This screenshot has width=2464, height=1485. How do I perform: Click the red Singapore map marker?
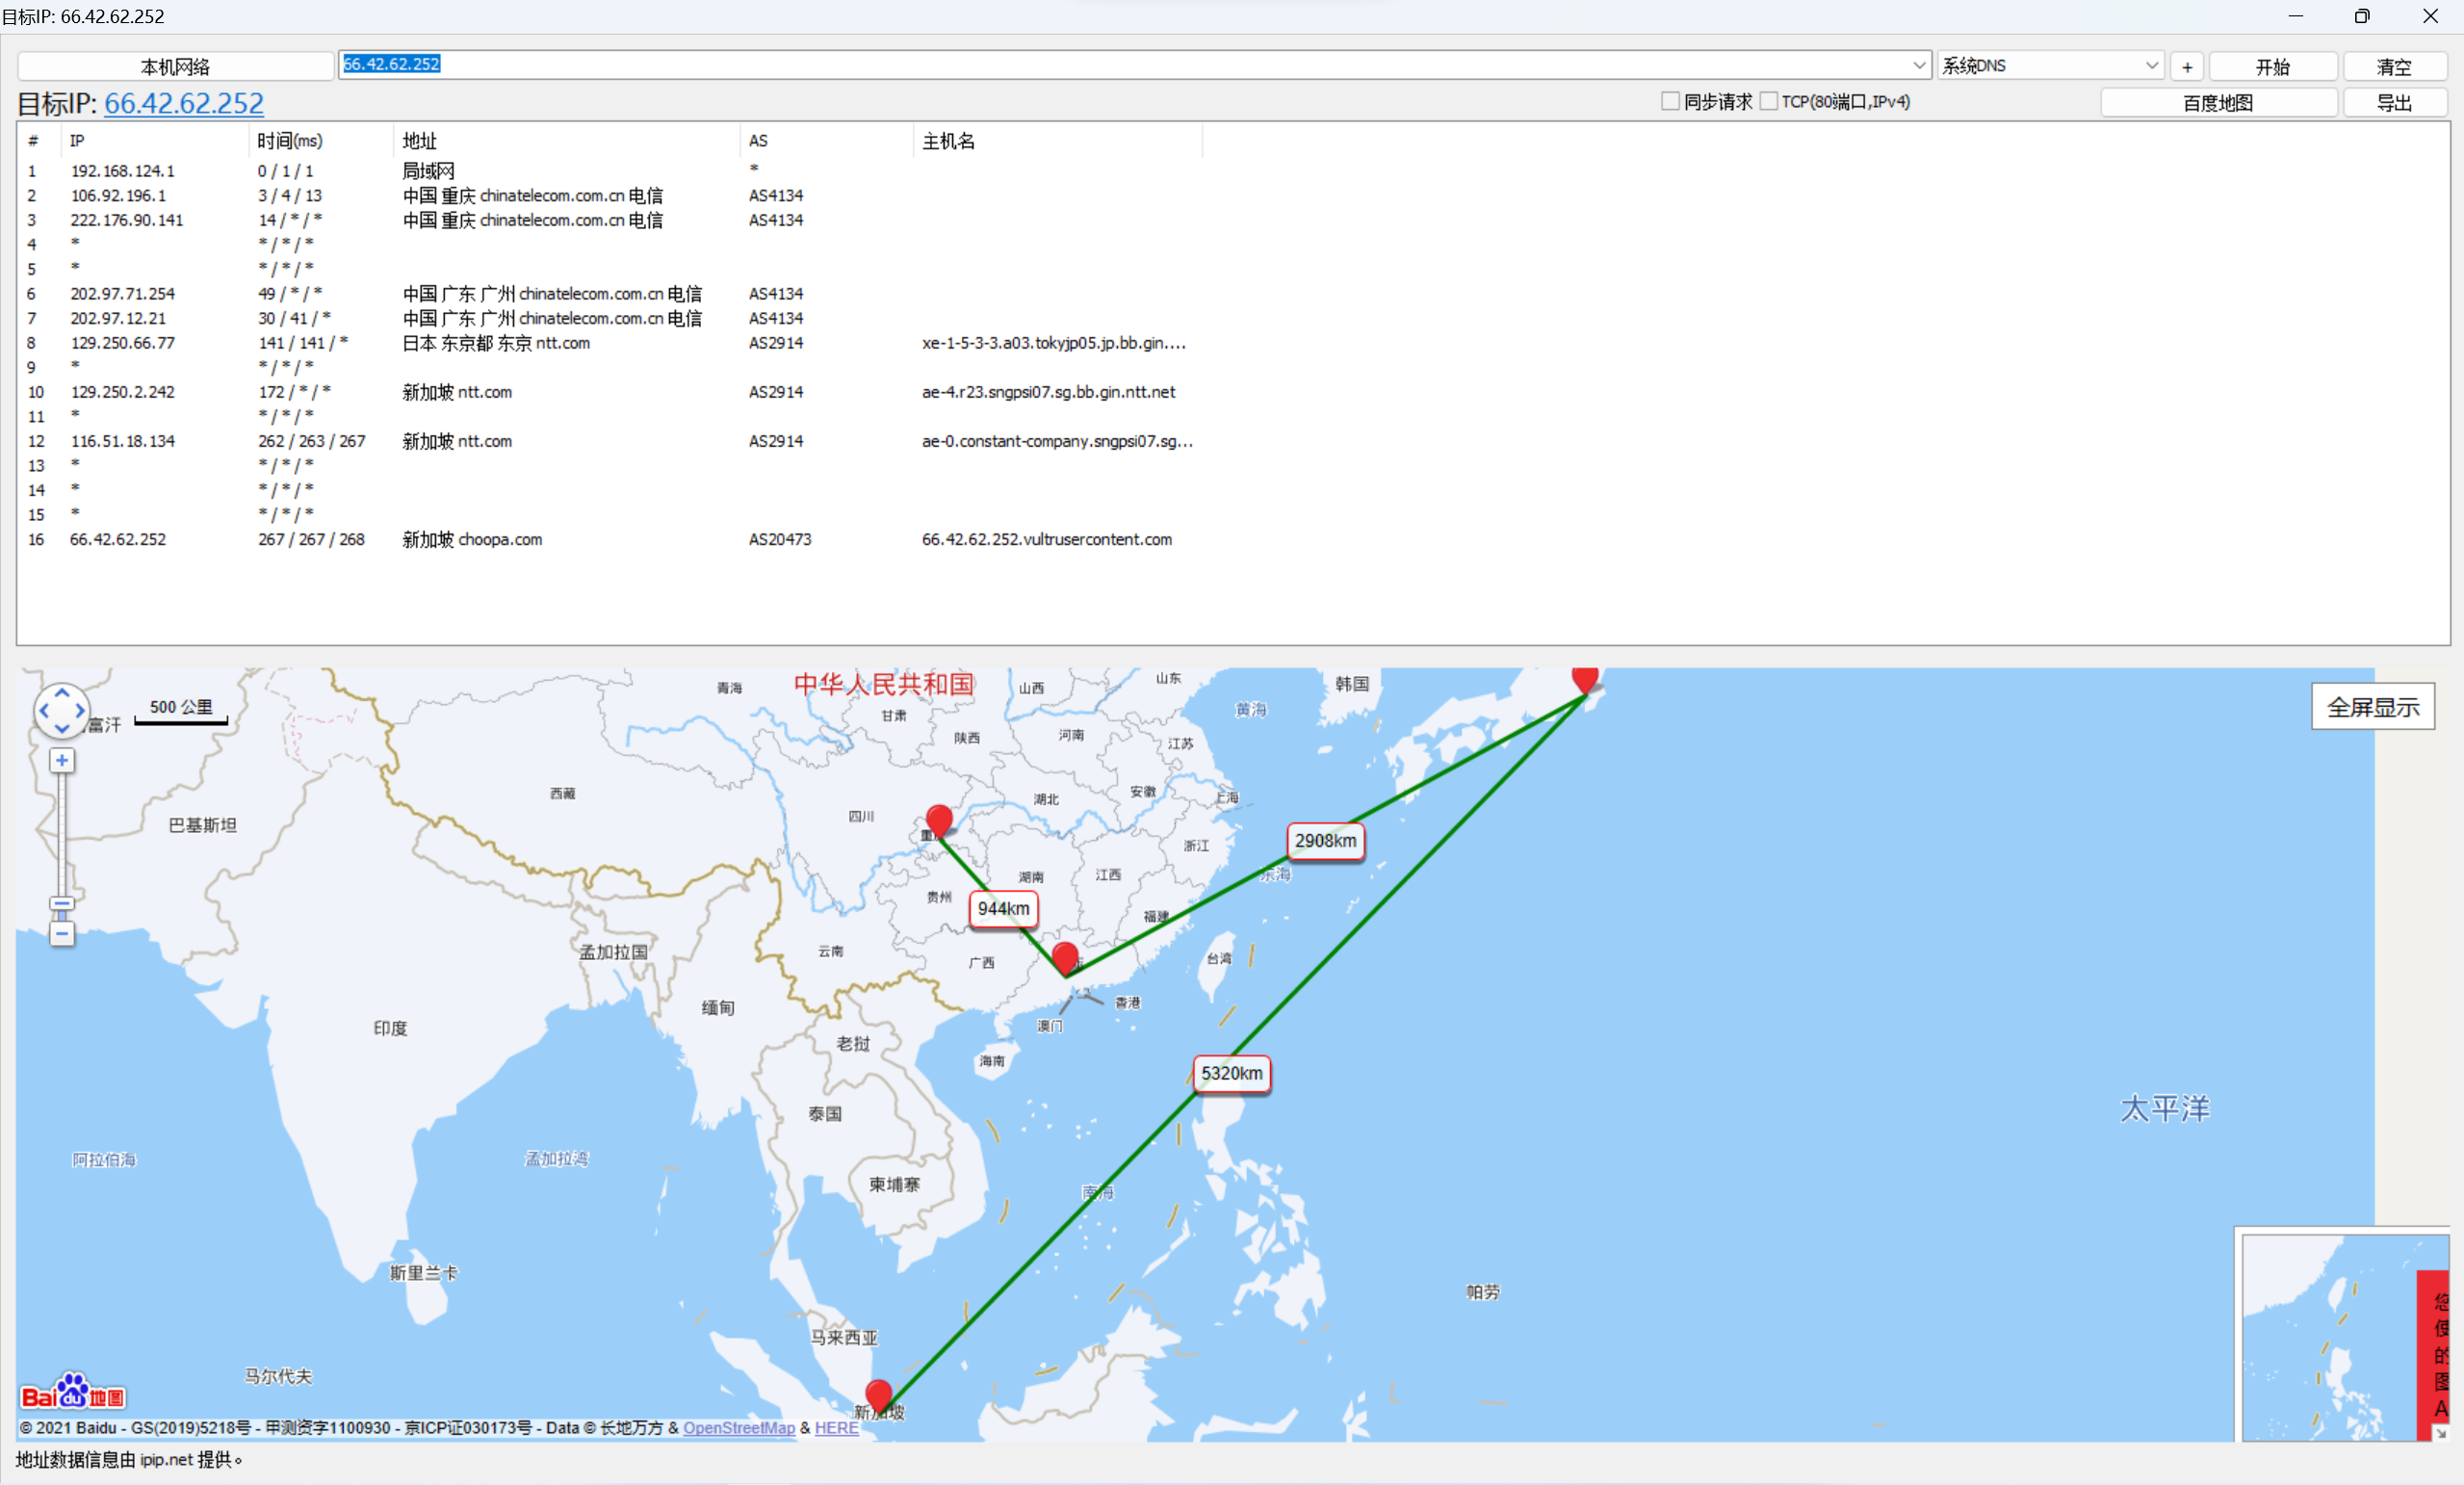click(878, 1394)
